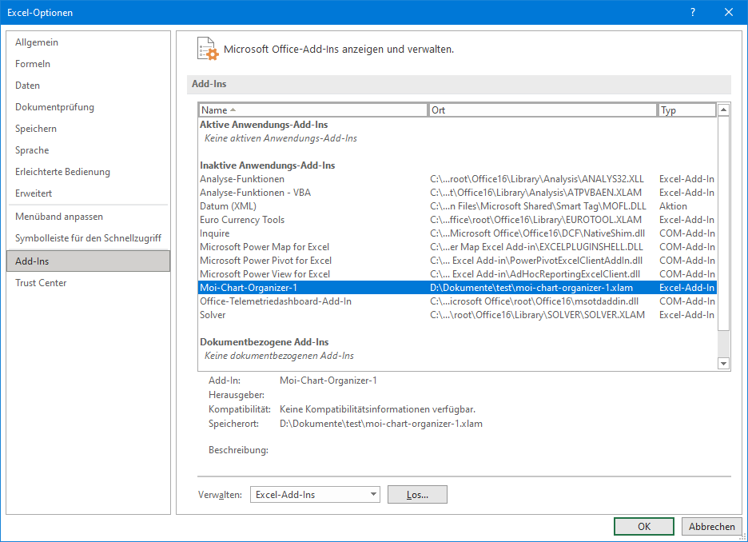Click the Add-Ins gear document icon
748x542 pixels.
point(208,49)
